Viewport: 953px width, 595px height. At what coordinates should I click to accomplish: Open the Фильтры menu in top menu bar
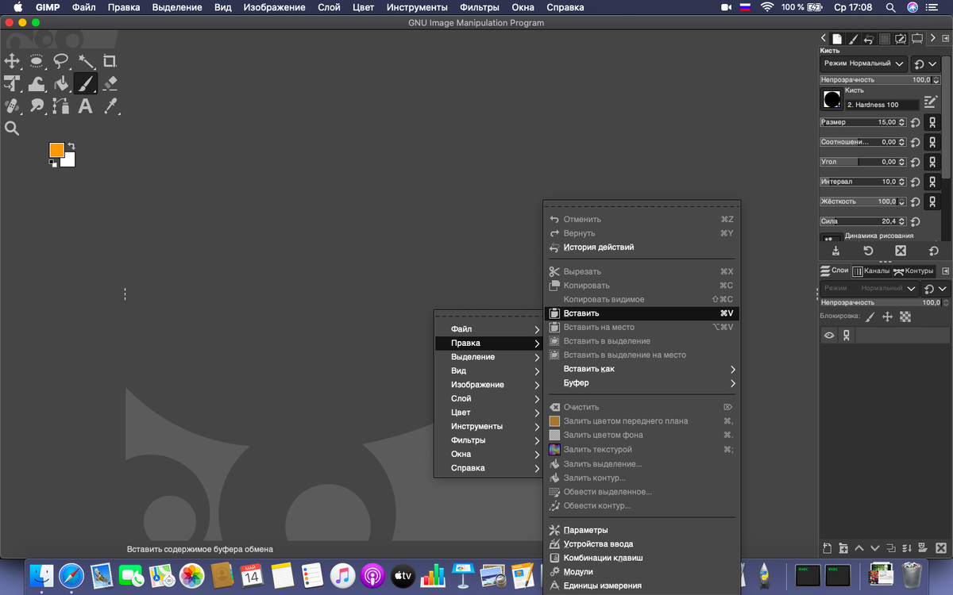pyautogui.click(x=479, y=7)
